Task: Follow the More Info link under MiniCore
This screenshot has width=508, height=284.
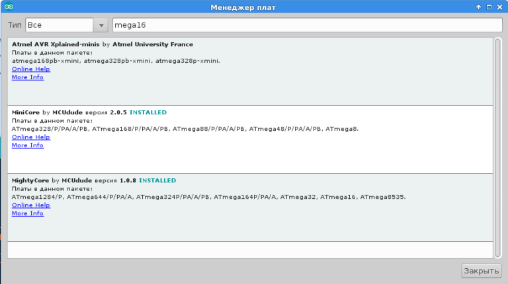Action: pos(28,145)
